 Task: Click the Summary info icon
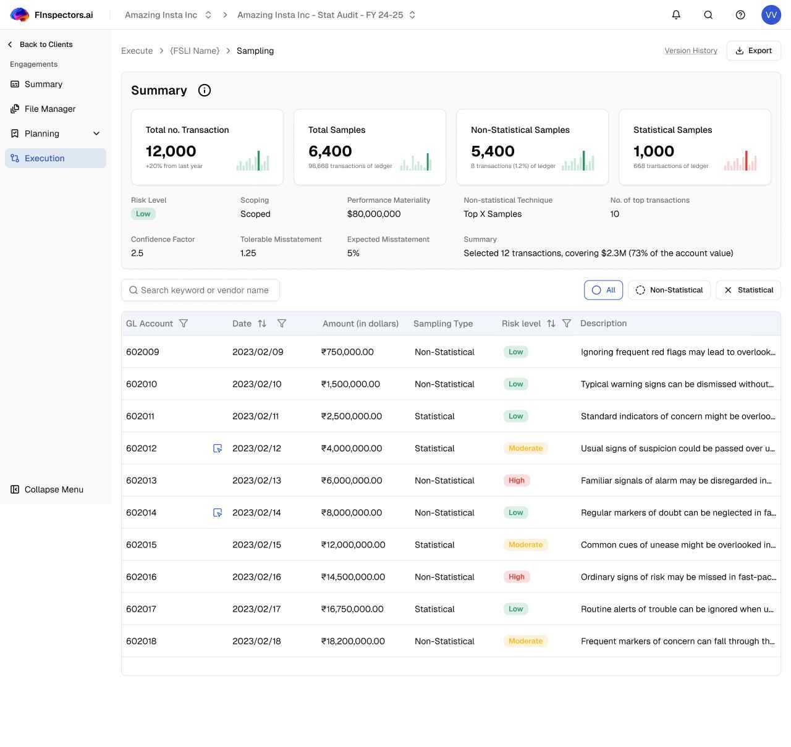pyautogui.click(x=205, y=90)
